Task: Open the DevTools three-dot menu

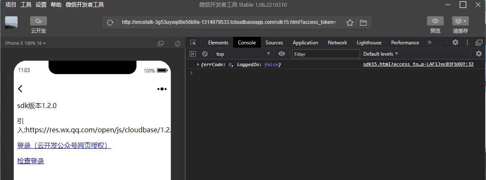Action: 468,42
